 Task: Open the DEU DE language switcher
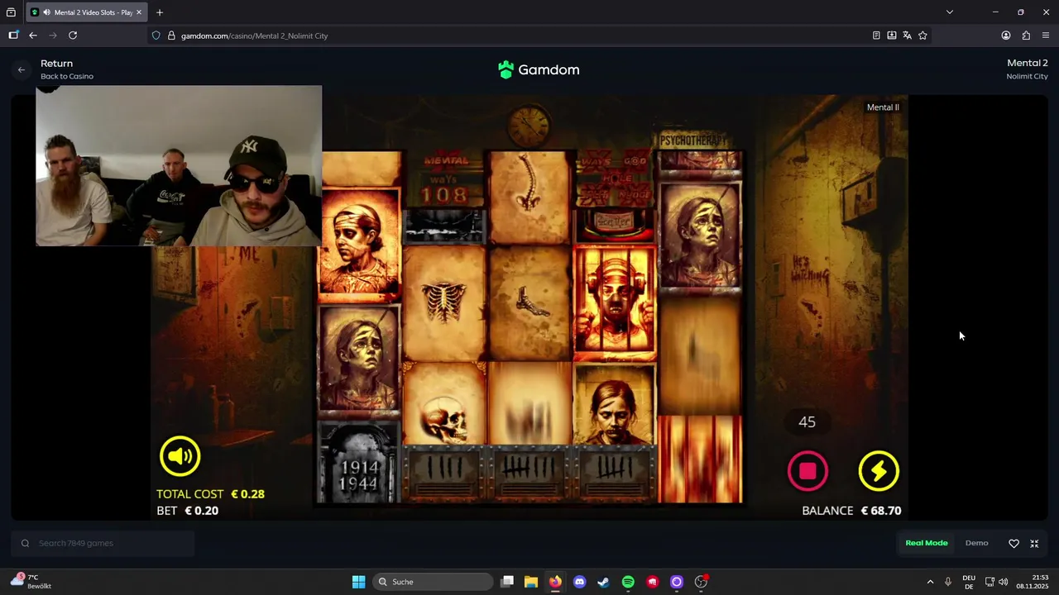tap(969, 582)
